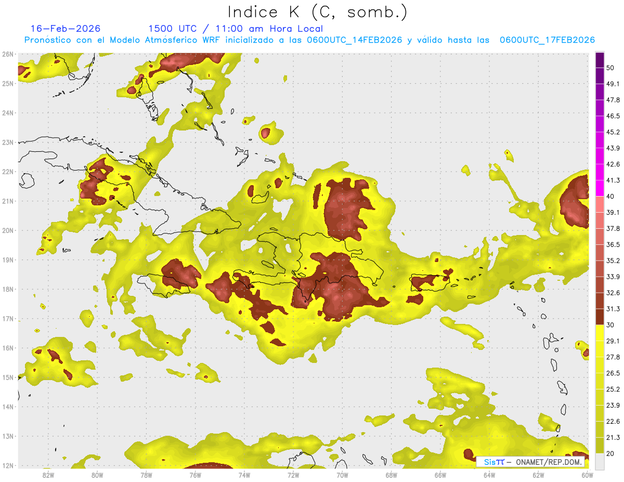Click the "37.8" color scale value

613,228
